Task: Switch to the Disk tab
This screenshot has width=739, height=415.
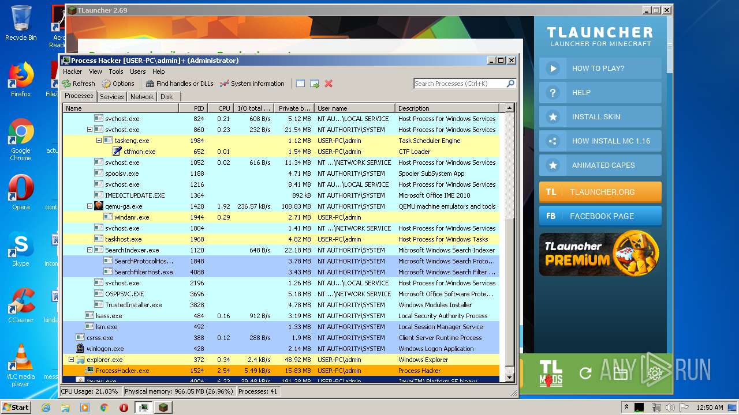Action: 167,97
